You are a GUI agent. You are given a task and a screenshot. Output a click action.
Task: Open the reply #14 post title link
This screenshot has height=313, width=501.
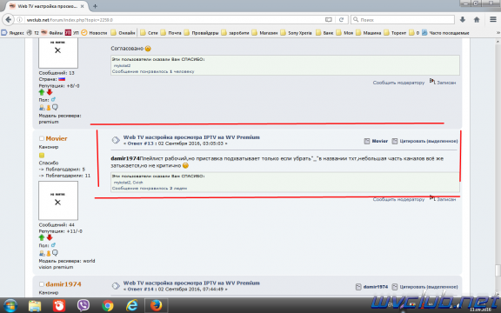[191, 283]
